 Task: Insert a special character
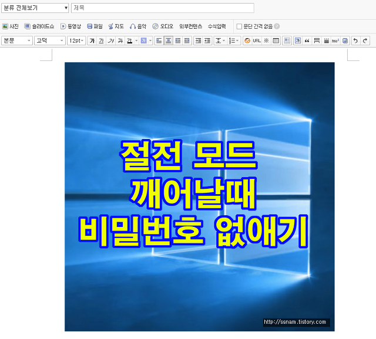[266, 40]
